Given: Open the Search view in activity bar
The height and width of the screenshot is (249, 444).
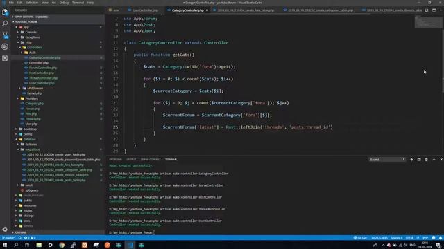Looking at the screenshot, I should tap(5, 24).
